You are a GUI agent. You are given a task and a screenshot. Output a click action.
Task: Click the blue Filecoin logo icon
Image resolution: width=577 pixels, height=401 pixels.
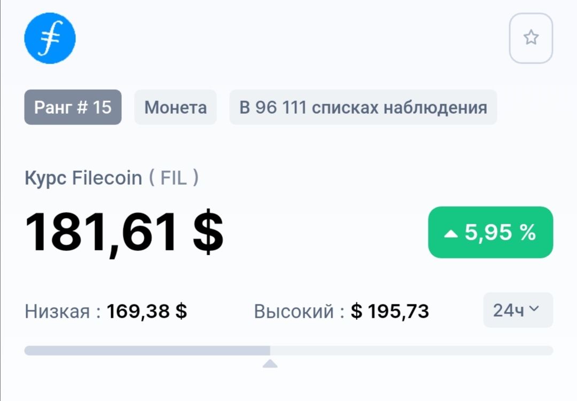pyautogui.click(x=50, y=38)
